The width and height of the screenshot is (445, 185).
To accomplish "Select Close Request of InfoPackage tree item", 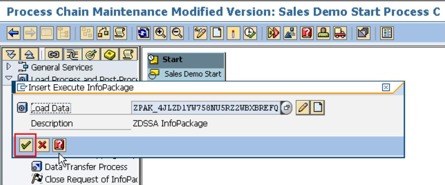I will (x=91, y=179).
